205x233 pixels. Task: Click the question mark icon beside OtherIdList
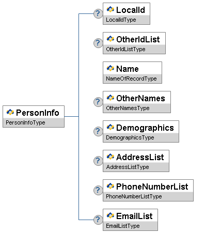point(98,43)
